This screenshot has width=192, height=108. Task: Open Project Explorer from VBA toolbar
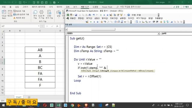point(115,15)
